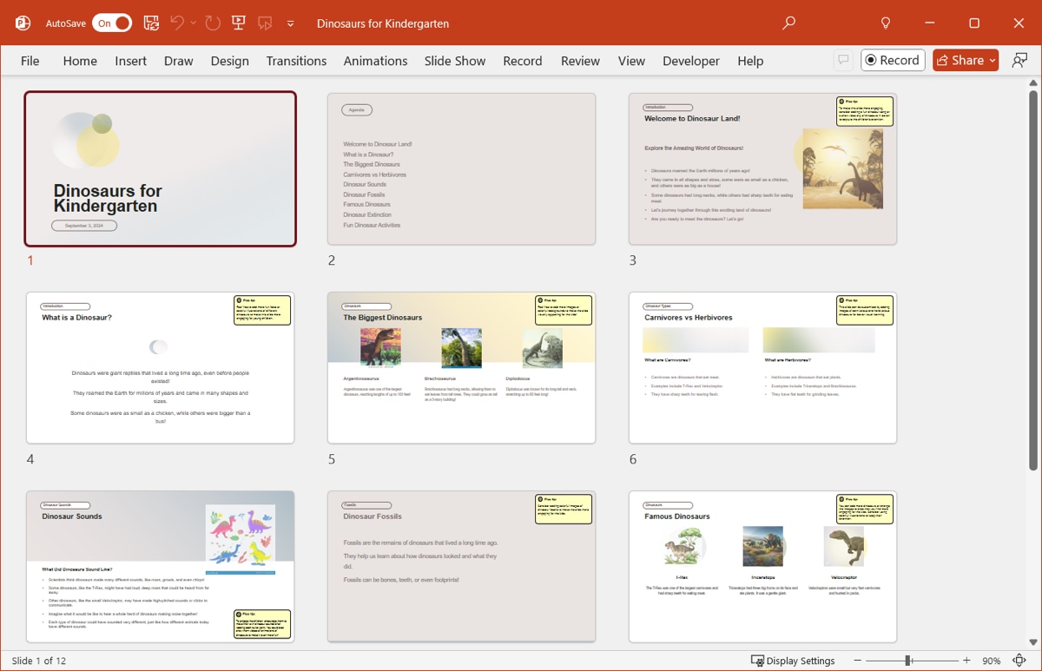Open Customize Quick Access Toolbar dropdown
Screen dimensions: 1042x671
click(290, 23)
